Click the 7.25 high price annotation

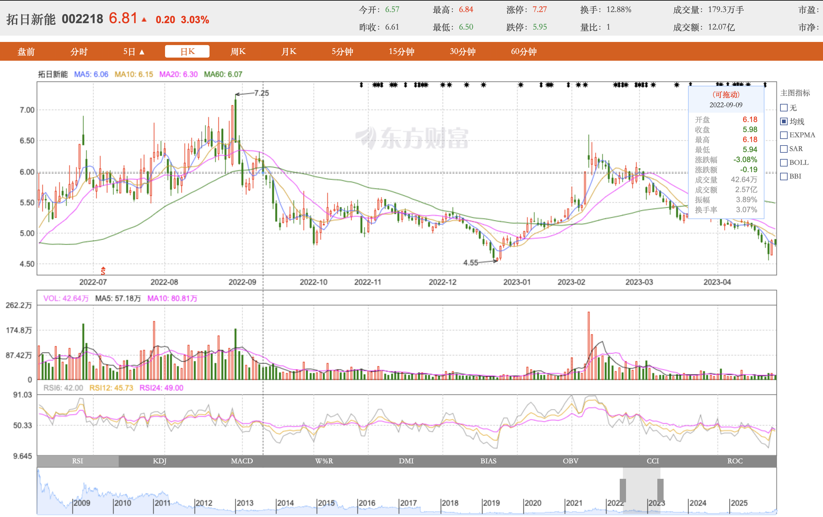[261, 93]
